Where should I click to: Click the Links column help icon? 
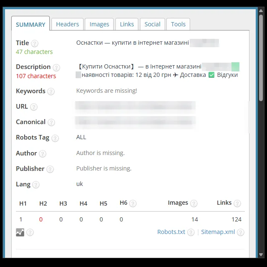coord(237,203)
